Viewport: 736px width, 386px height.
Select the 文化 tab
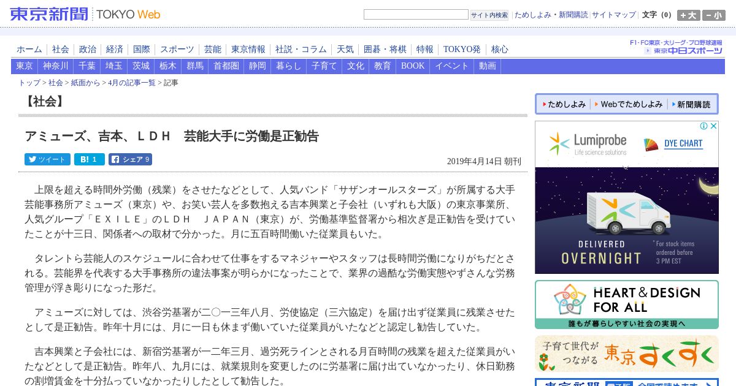356,66
